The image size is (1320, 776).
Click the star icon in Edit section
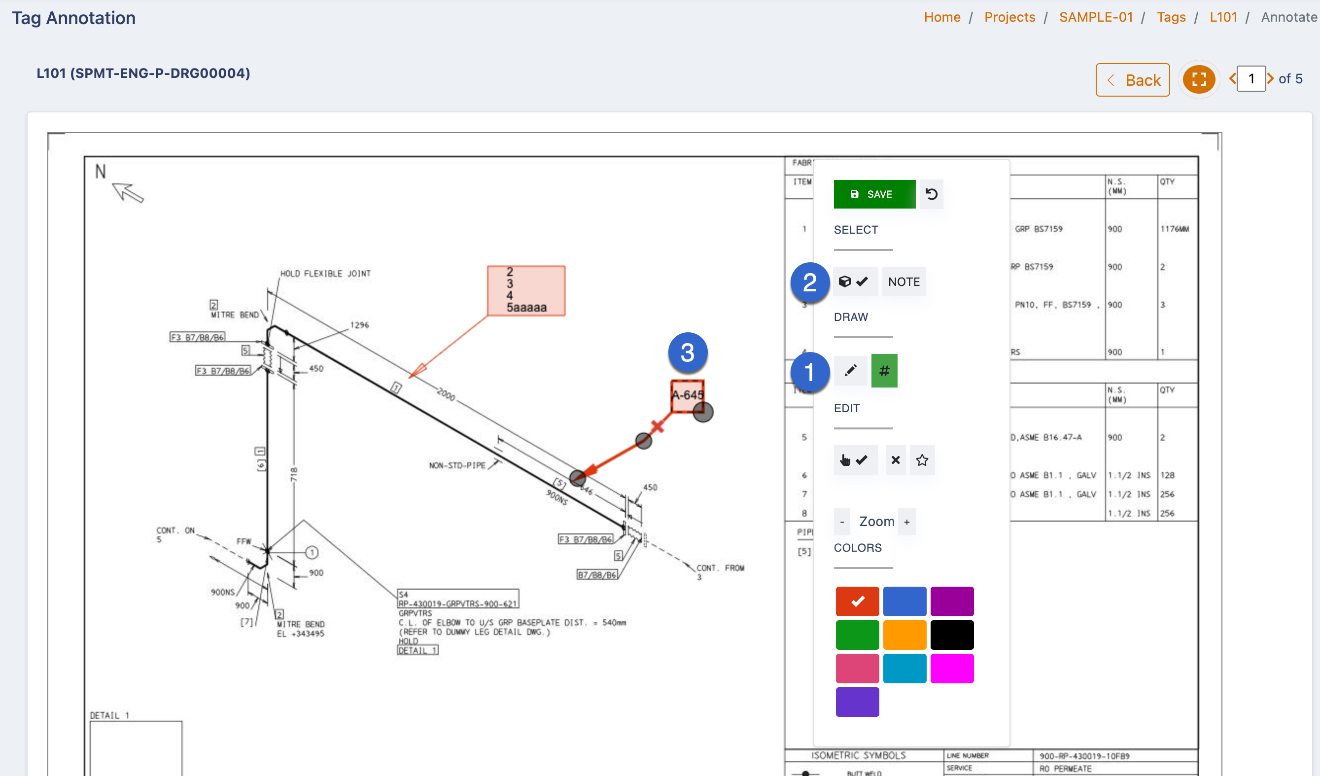point(922,460)
